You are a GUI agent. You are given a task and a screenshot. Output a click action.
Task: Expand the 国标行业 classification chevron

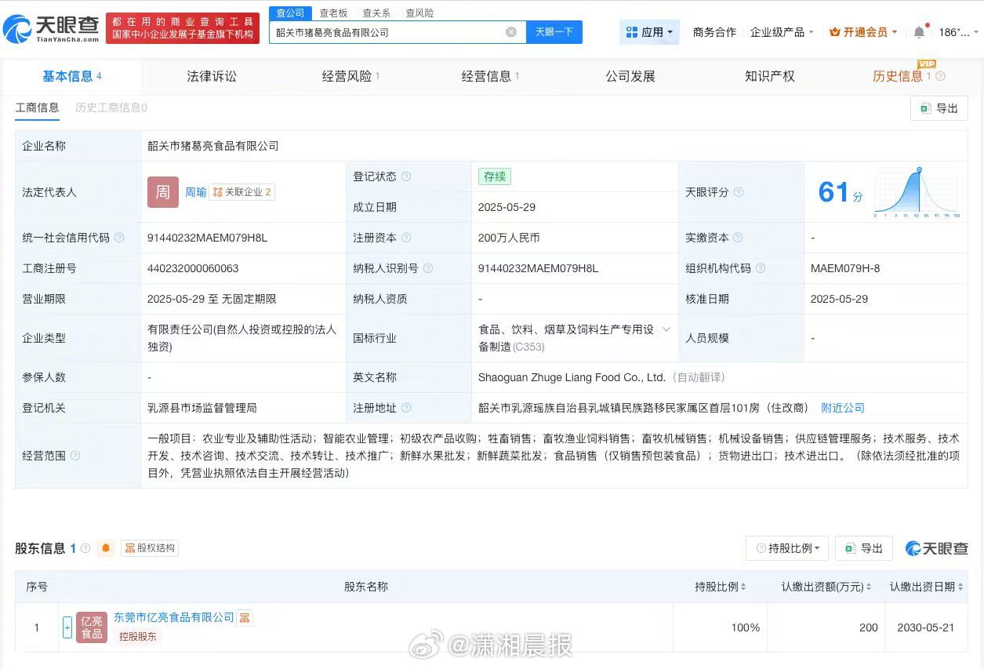pos(666,330)
